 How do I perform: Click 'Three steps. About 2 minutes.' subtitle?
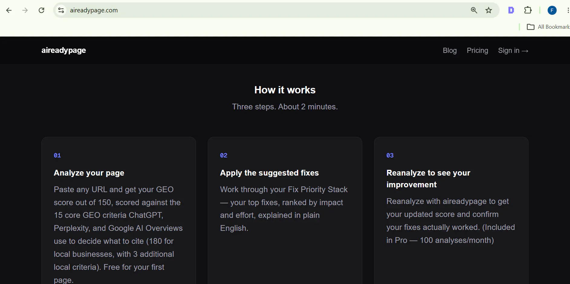[285, 107]
